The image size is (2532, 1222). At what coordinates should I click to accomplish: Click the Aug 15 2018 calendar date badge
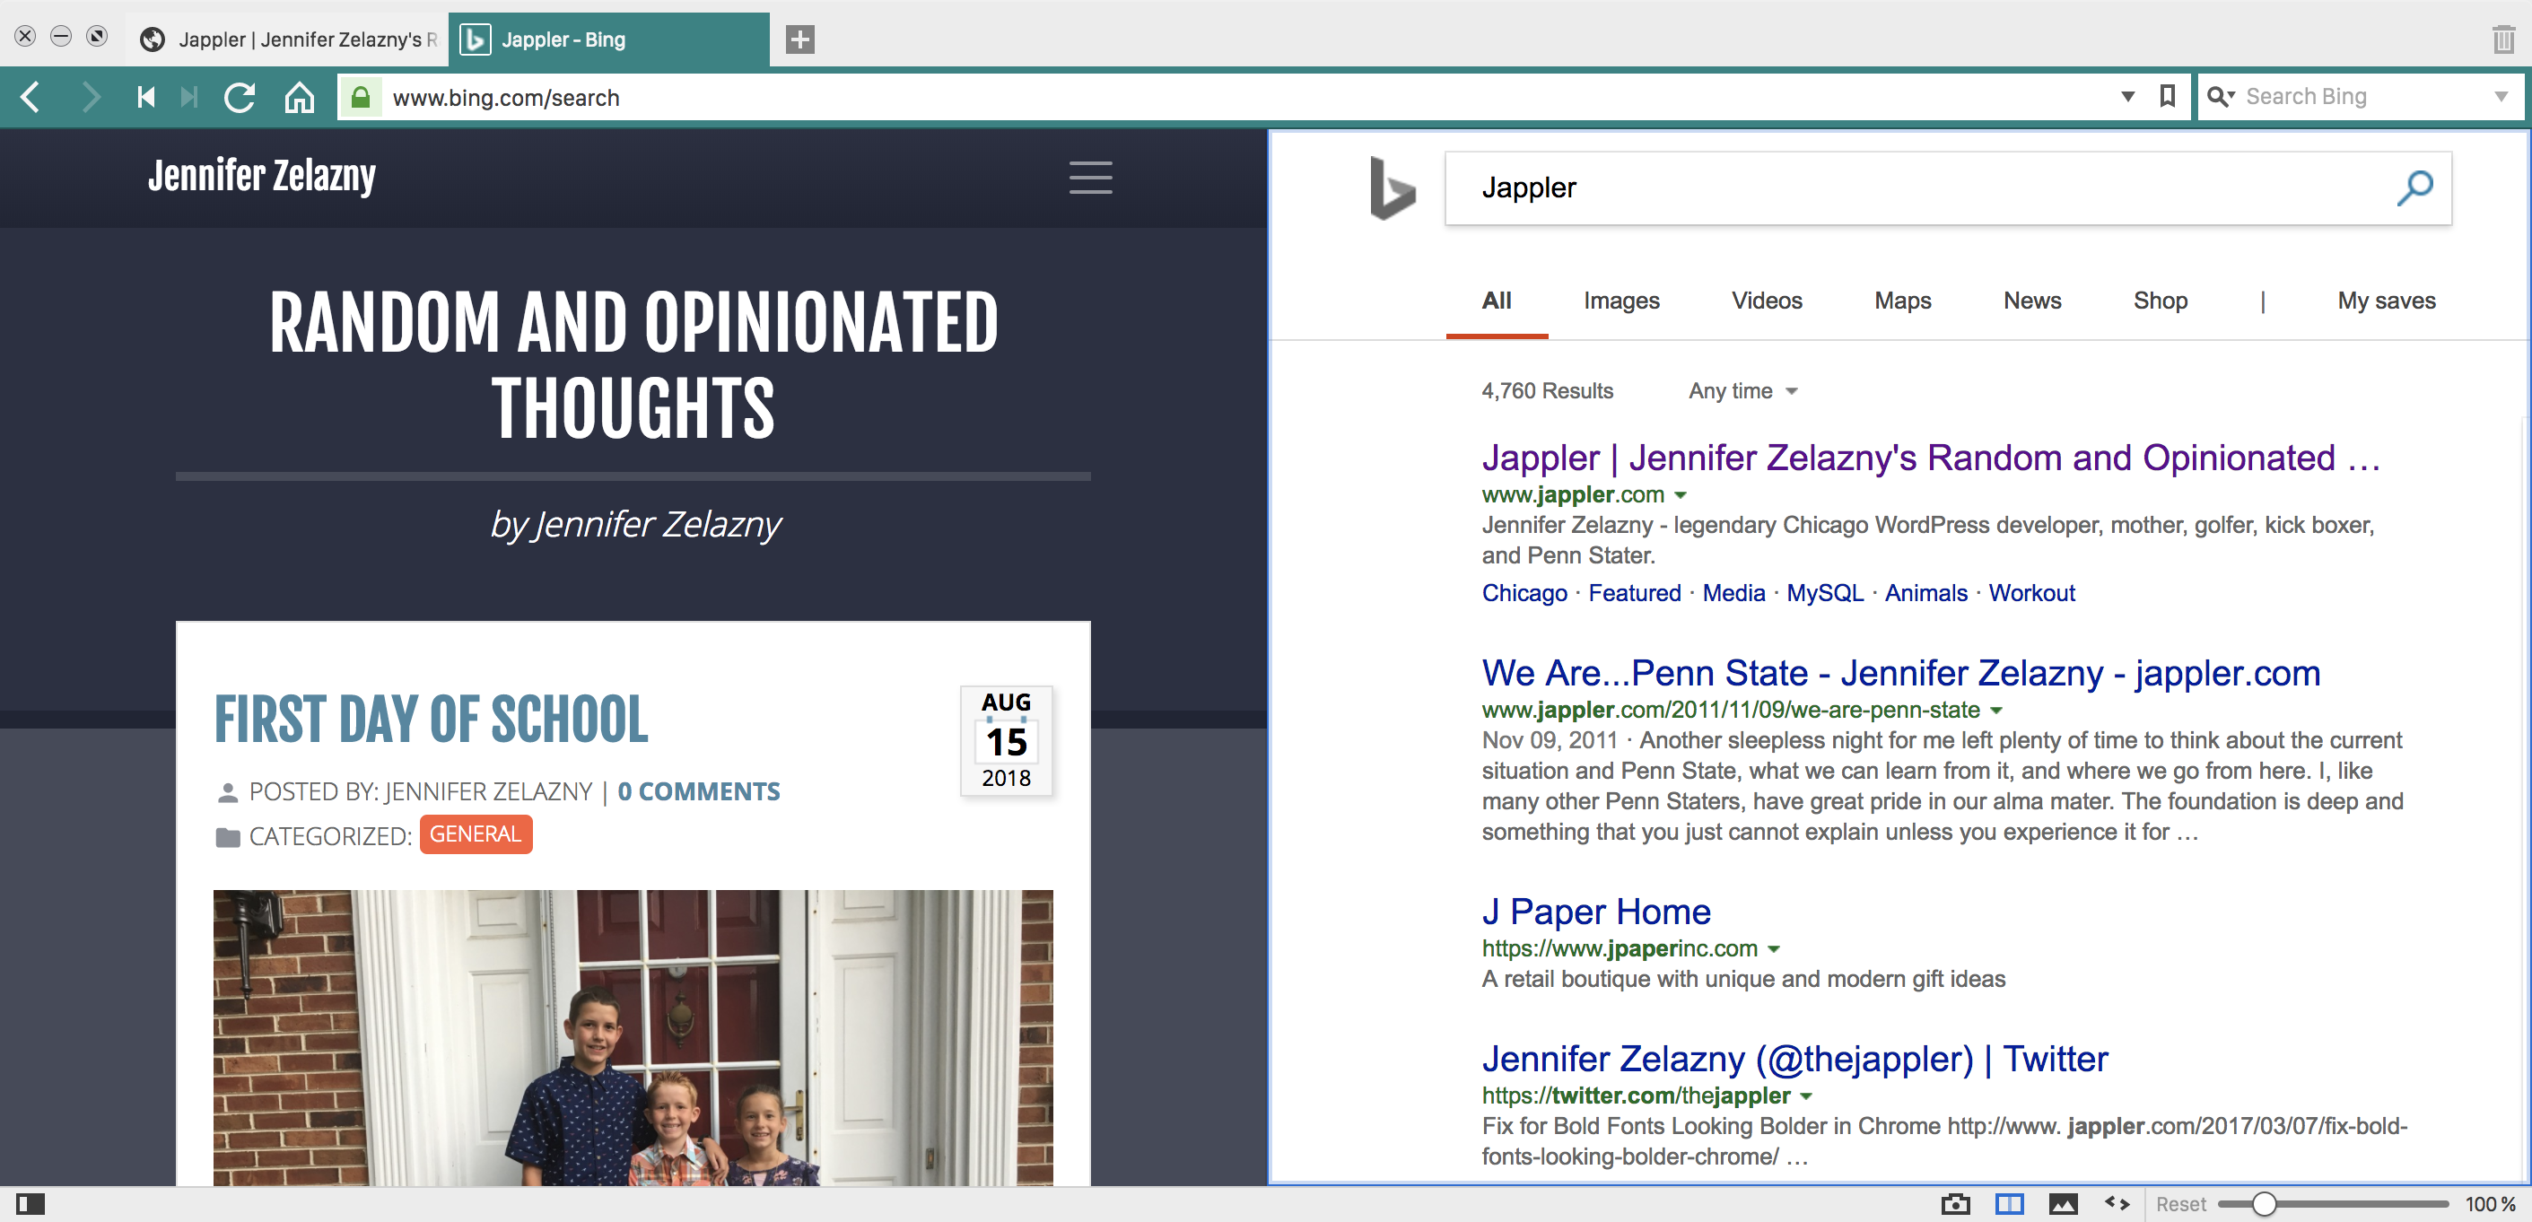(1006, 740)
